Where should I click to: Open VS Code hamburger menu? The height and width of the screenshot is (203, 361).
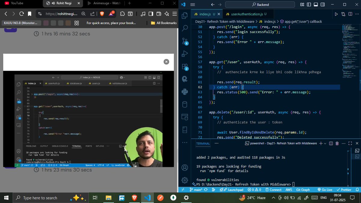pyautogui.click(x=193, y=5)
